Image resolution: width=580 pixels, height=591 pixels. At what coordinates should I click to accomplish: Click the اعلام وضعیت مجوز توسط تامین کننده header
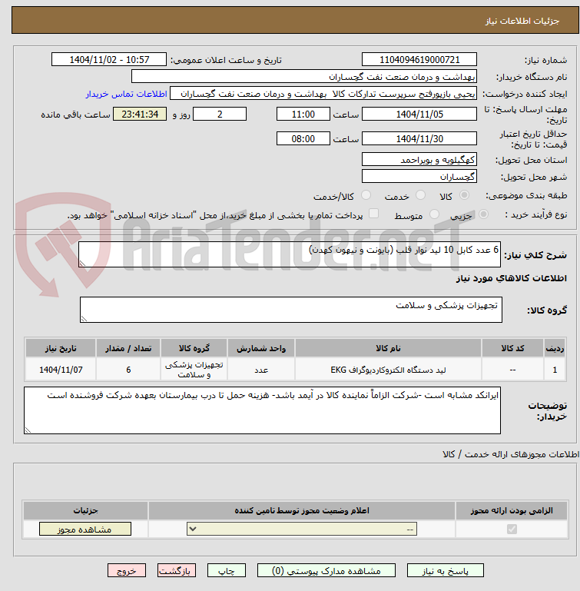coord(302,510)
